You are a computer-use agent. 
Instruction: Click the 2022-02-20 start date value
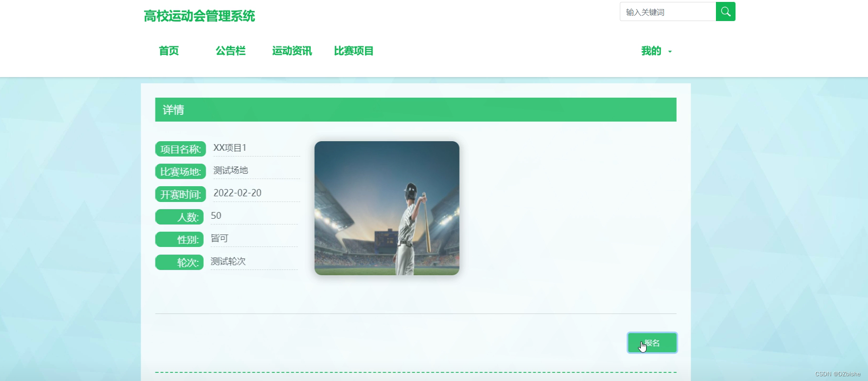[x=237, y=193]
